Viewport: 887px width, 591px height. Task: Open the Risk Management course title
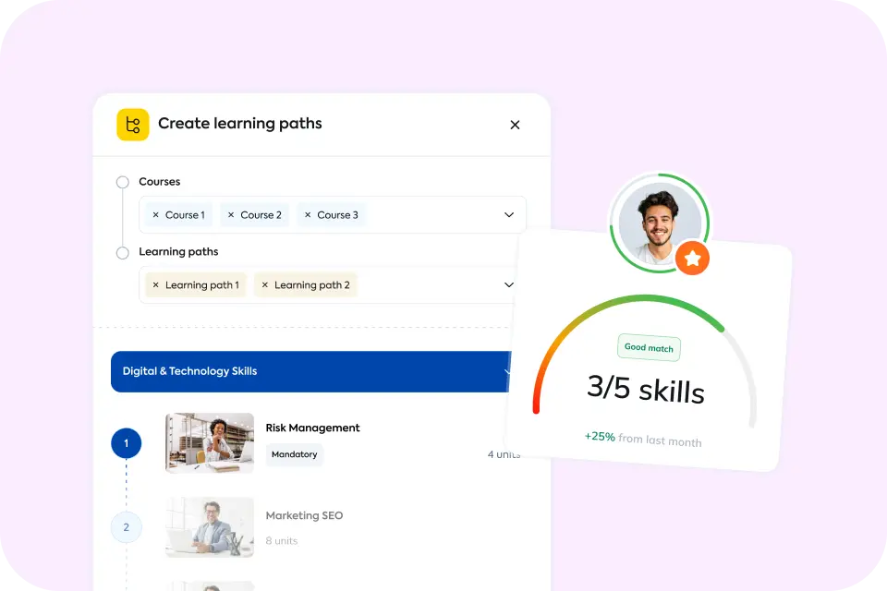[x=312, y=428]
